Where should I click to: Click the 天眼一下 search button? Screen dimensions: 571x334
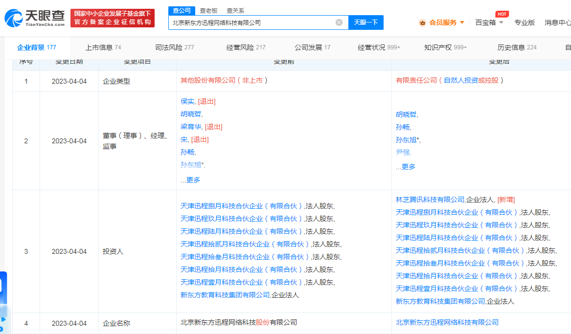tap(366, 22)
